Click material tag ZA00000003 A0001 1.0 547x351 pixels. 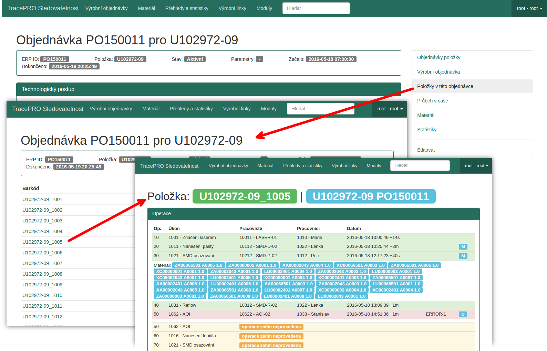click(x=180, y=296)
